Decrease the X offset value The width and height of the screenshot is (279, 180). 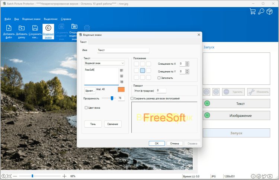coord(187,65)
